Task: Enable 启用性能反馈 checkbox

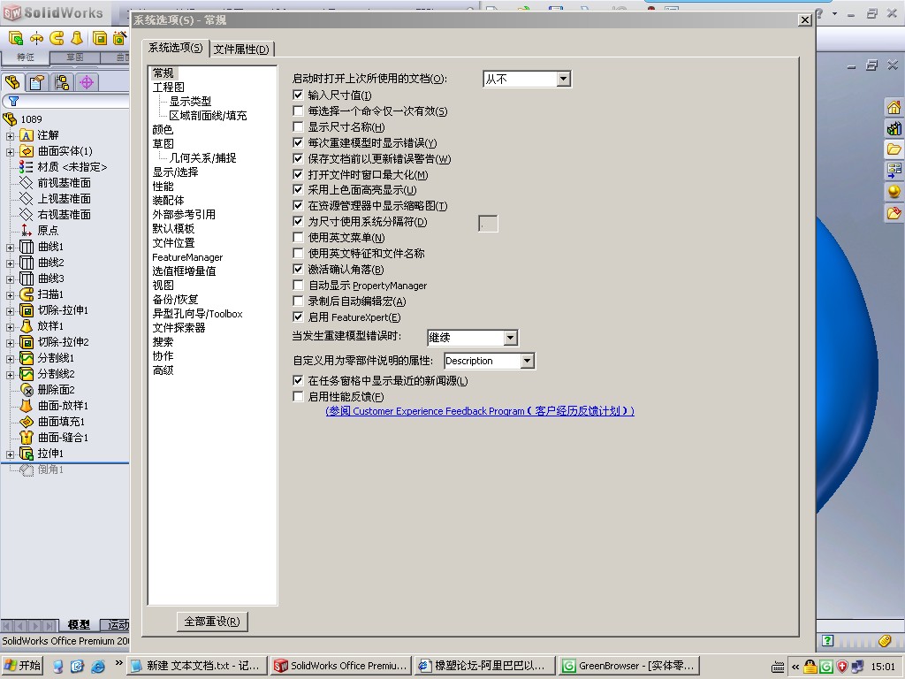Action: (x=298, y=396)
